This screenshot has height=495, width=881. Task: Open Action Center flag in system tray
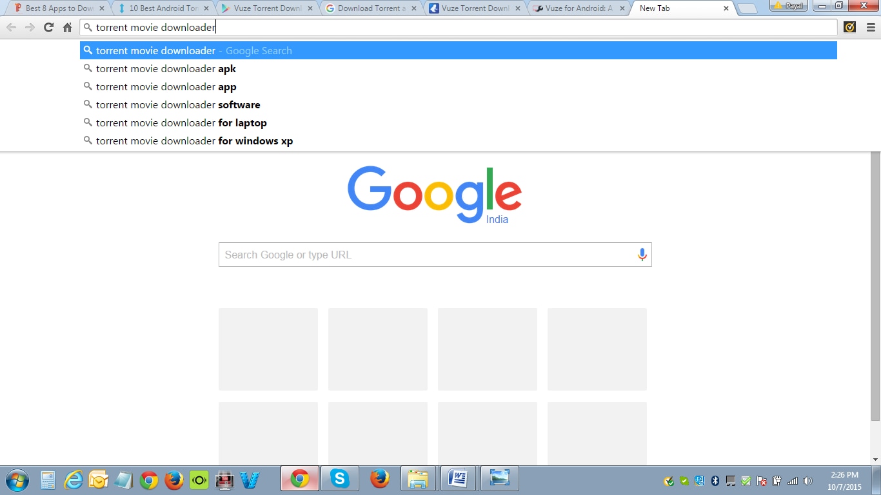pos(761,481)
